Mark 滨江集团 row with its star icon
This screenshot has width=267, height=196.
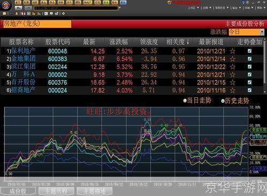click(x=232, y=67)
